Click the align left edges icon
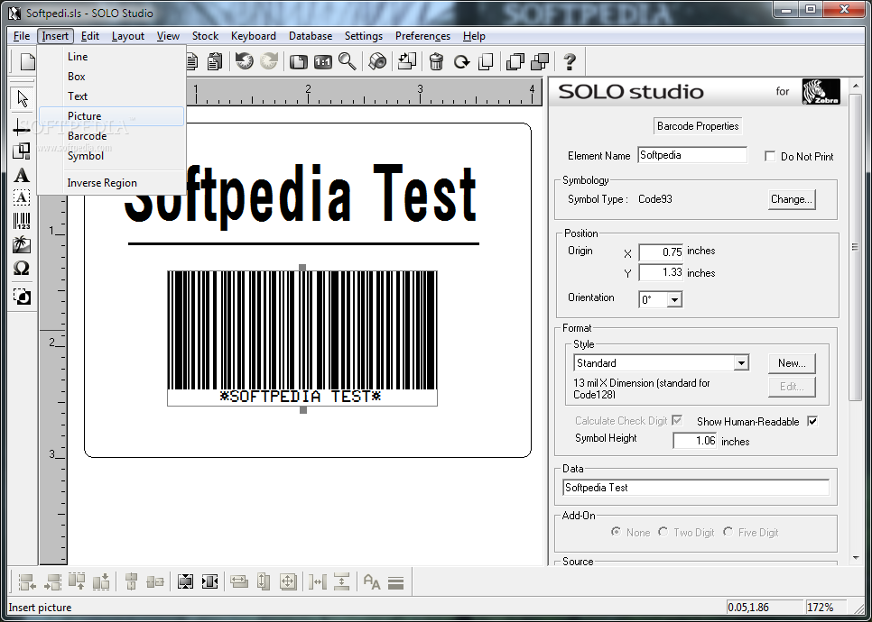The height and width of the screenshot is (622, 872). coord(27,582)
